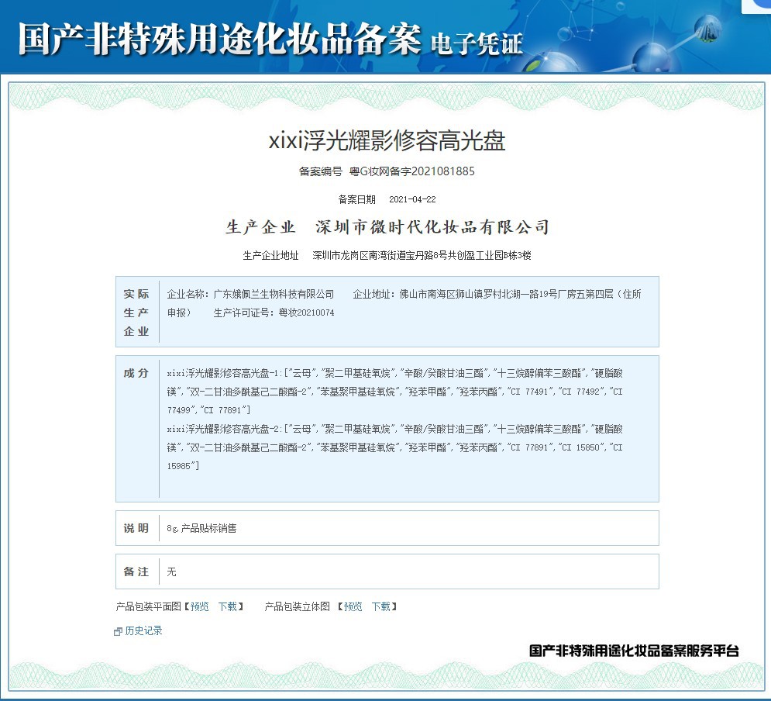771x701 pixels.
Task: Download the 产品包装平面图 file
Action: click(228, 606)
